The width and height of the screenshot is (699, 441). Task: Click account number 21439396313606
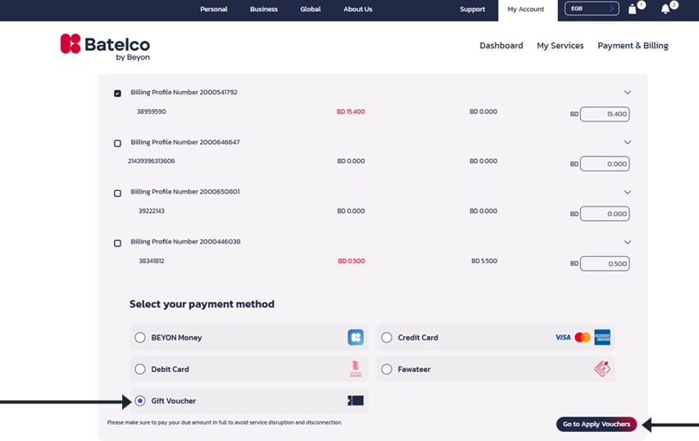(151, 161)
